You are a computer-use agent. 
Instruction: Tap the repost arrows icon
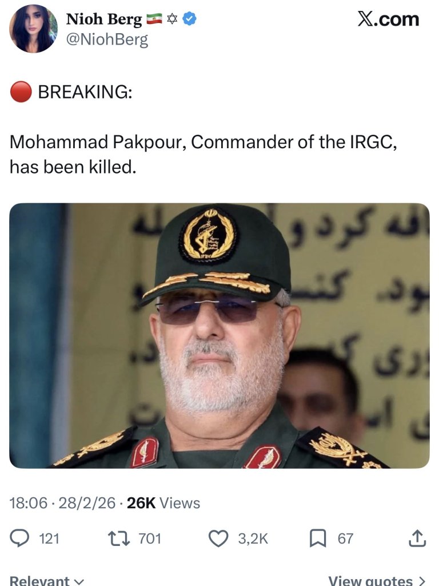point(118,539)
